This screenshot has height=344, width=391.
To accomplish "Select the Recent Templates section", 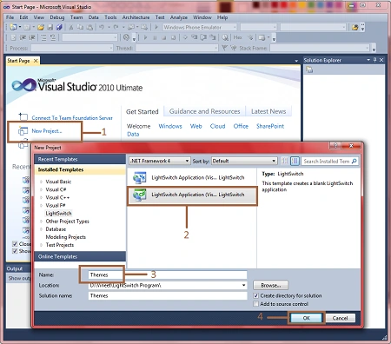I will click(80, 159).
